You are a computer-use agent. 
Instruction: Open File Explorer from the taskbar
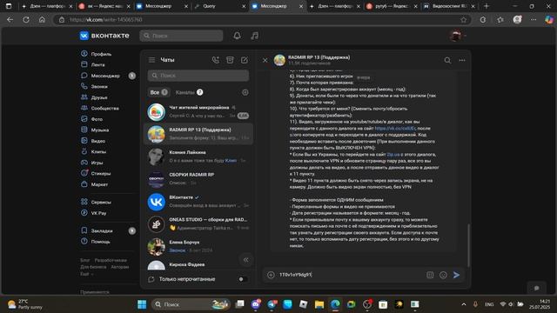click(x=319, y=304)
